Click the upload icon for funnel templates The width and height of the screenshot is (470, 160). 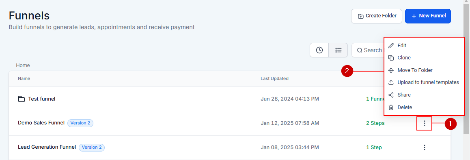click(391, 82)
